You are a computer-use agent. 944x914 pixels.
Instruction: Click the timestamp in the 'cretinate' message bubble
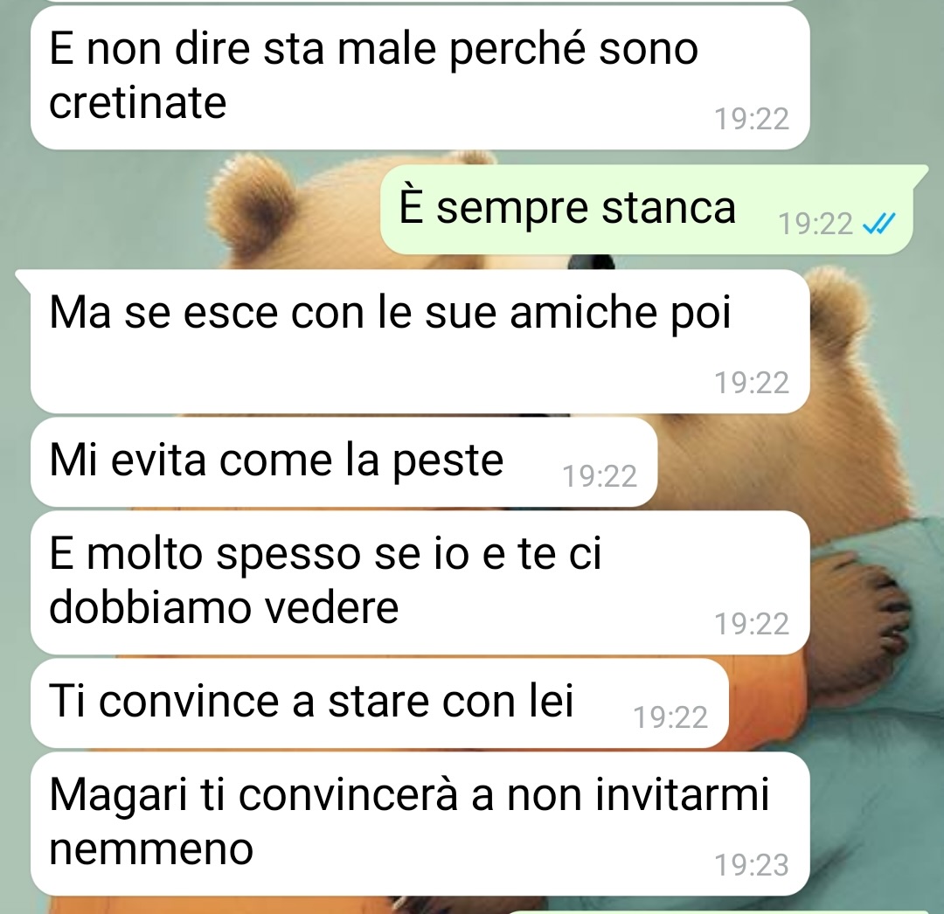click(752, 119)
